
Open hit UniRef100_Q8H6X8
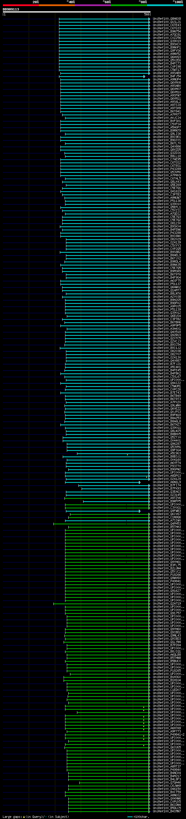(167, 19)
